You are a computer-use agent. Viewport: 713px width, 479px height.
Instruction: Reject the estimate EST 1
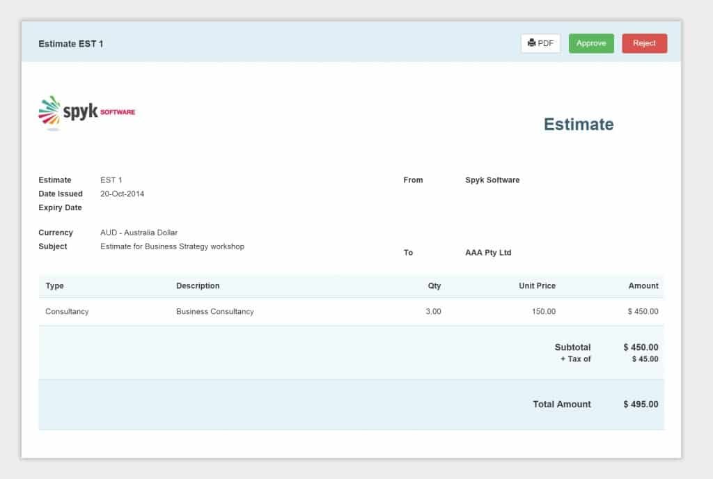[x=644, y=43]
